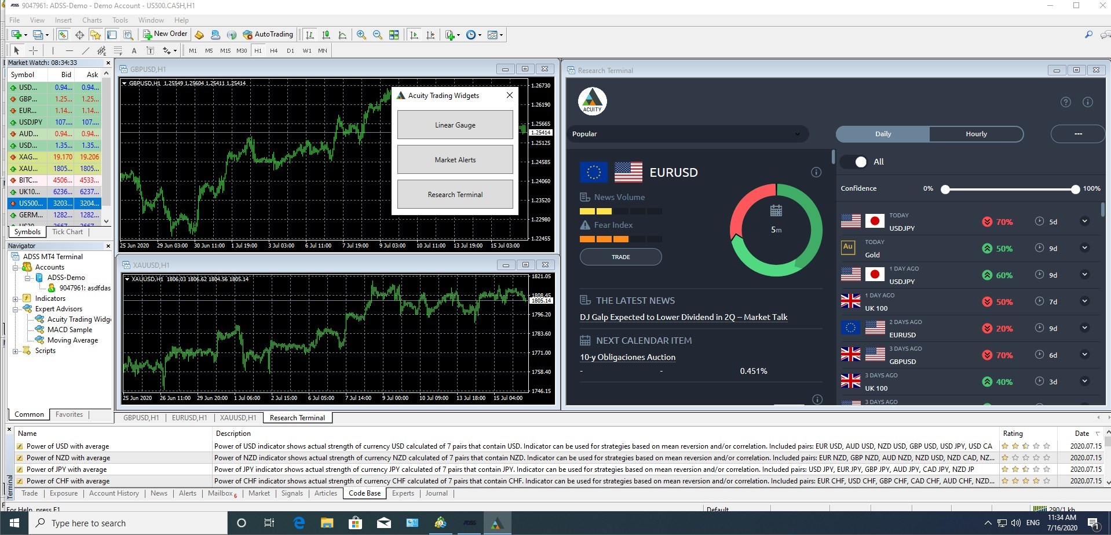Toggle the Navigator window star-folder icon
Image resolution: width=1111 pixels, height=535 pixels.
[x=96, y=35]
